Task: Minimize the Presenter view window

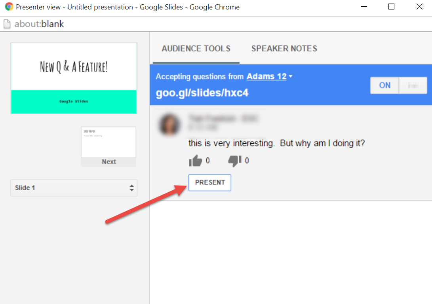Action: (364, 7)
